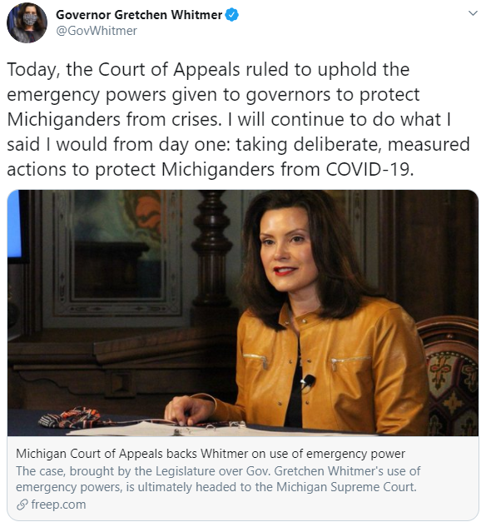Image resolution: width=481 pixels, height=527 pixels.
Task: Select the first tweet line starting with 'Today'
Action: (208, 70)
